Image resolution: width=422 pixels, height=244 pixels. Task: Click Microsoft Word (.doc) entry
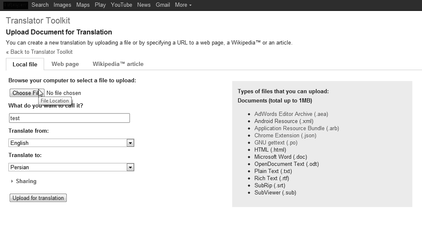[x=281, y=157]
